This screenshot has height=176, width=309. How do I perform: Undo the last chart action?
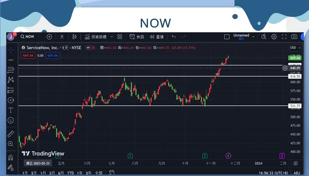click(174, 37)
